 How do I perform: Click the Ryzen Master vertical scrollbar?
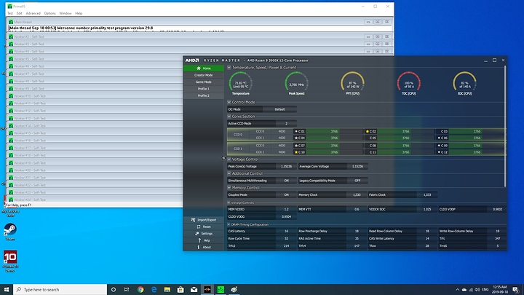click(x=505, y=126)
